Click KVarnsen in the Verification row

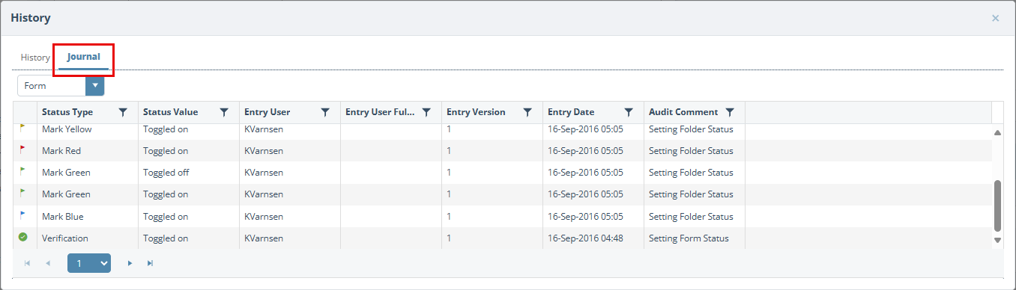(264, 238)
